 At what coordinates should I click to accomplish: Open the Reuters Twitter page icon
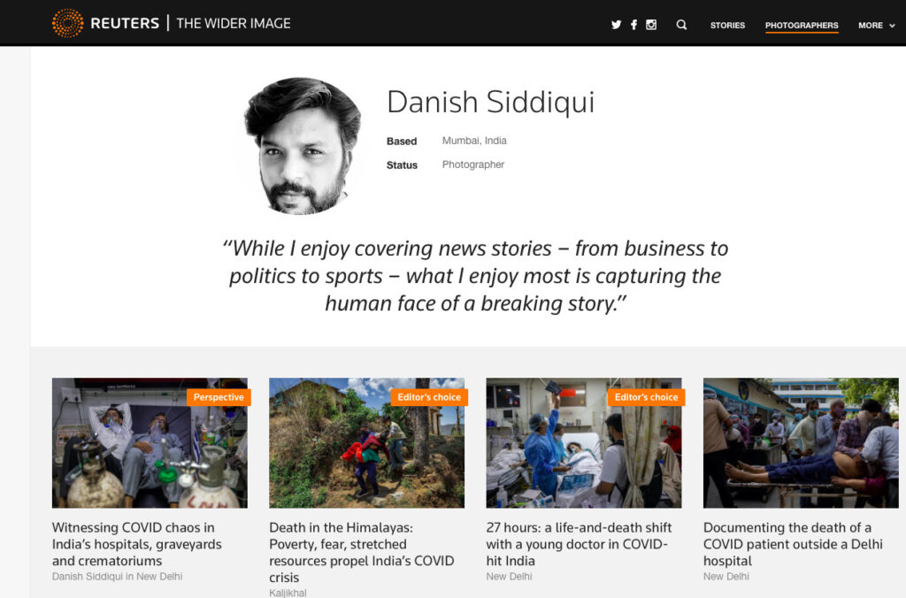(x=616, y=25)
